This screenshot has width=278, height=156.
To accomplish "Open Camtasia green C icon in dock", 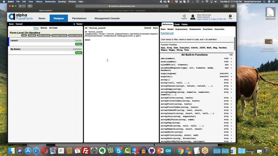I will tap(127, 151).
